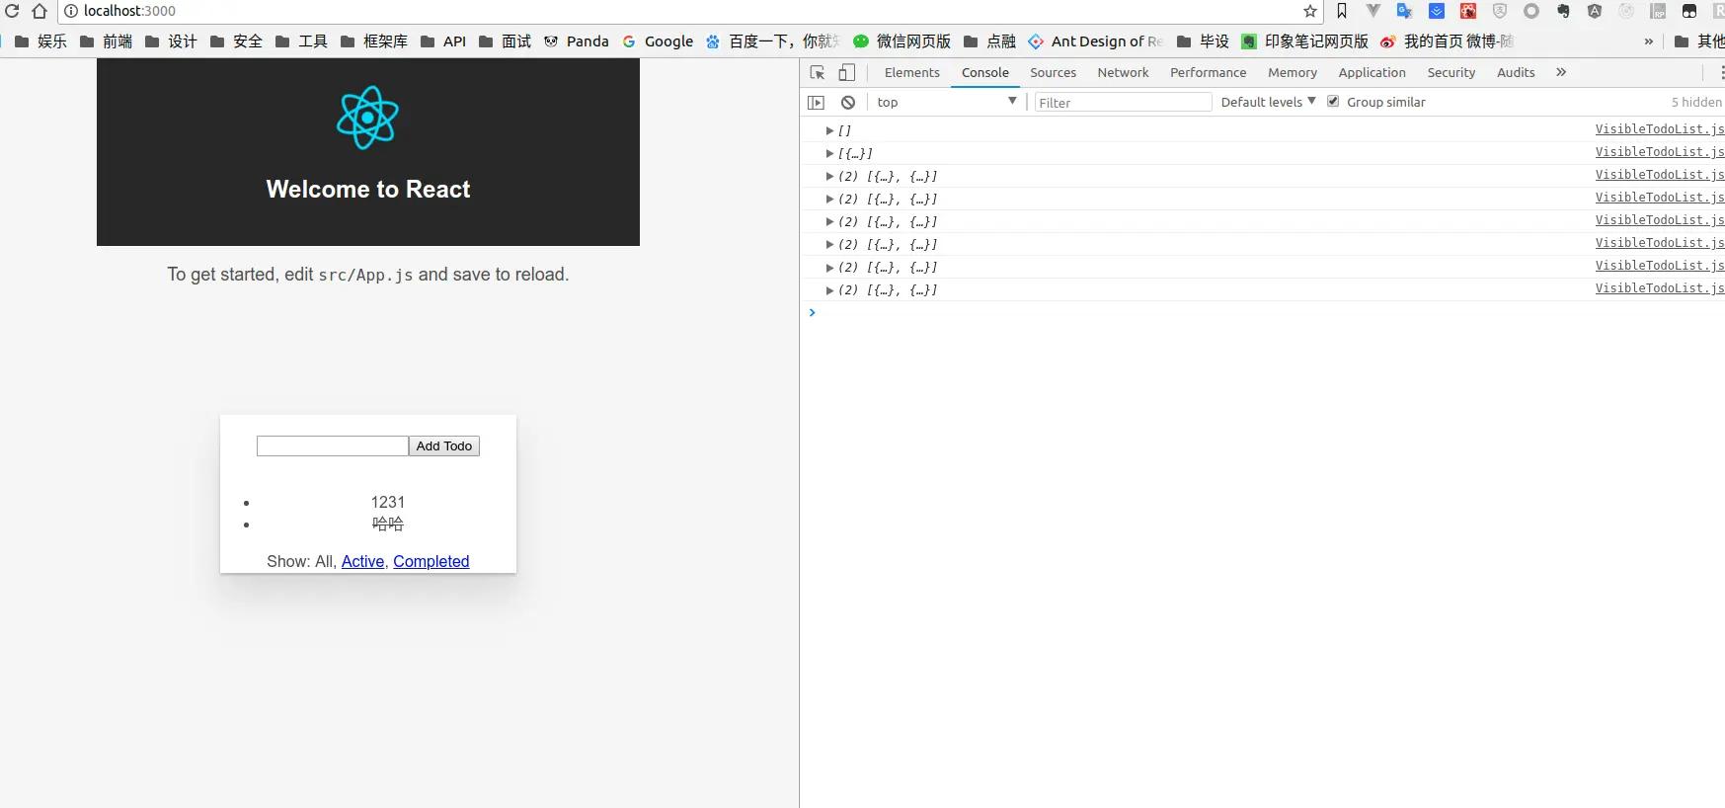1725x808 pixels.
Task: Click the clear console icon
Action: pos(848,102)
